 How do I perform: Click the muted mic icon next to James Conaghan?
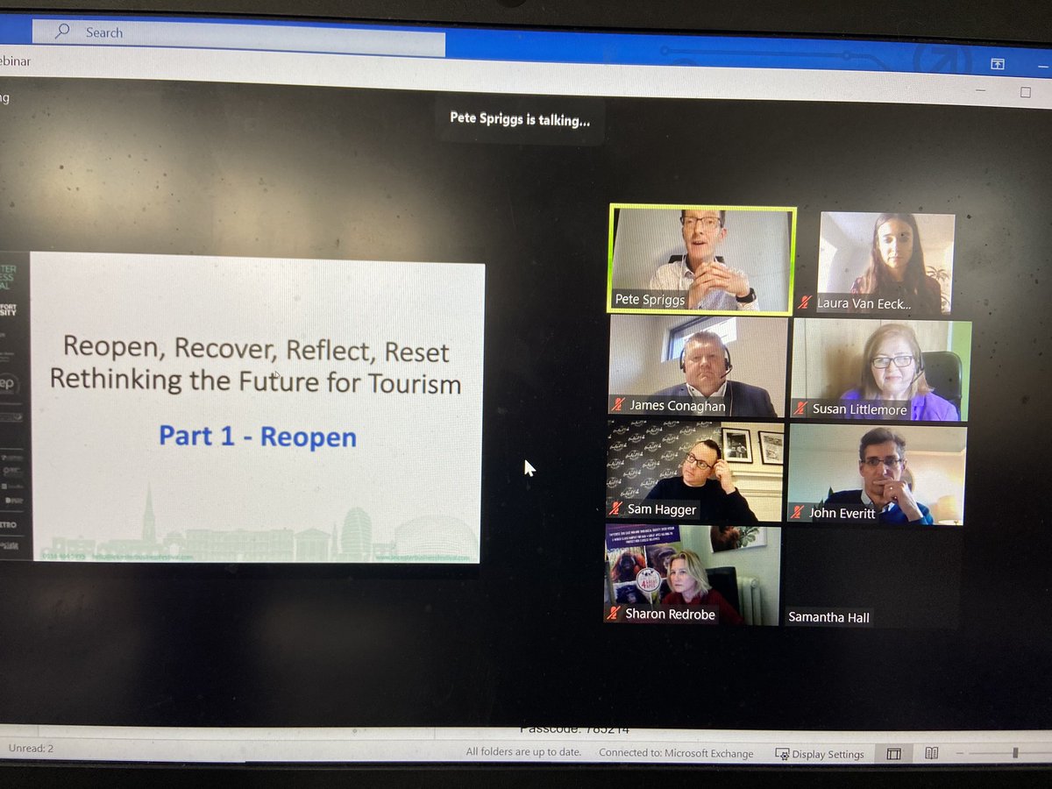click(x=617, y=405)
